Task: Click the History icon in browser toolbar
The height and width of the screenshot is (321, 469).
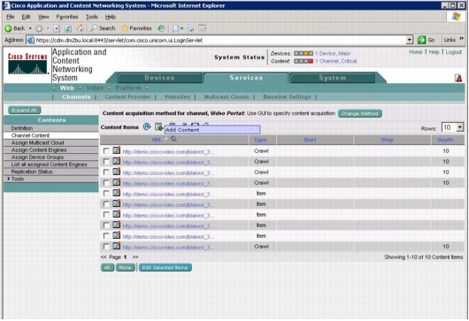Action: (x=161, y=28)
